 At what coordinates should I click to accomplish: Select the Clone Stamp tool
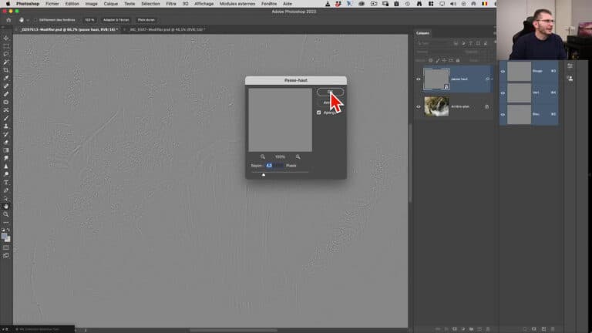pos(6,126)
